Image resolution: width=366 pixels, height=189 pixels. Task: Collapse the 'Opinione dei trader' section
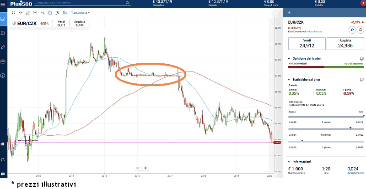(x=289, y=58)
